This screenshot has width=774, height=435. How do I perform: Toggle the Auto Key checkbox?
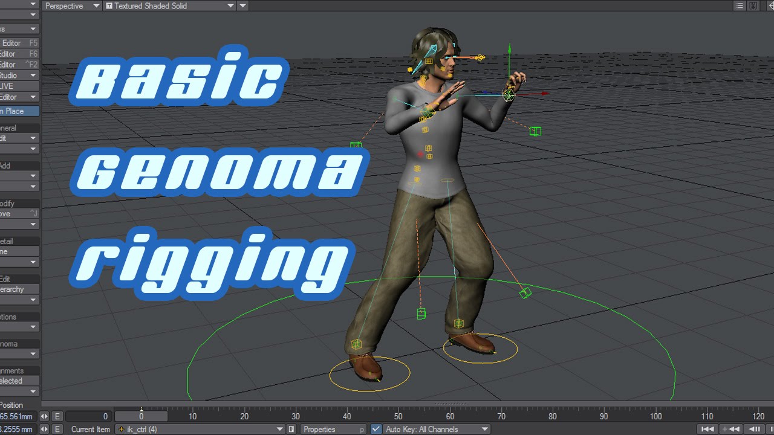pos(376,430)
